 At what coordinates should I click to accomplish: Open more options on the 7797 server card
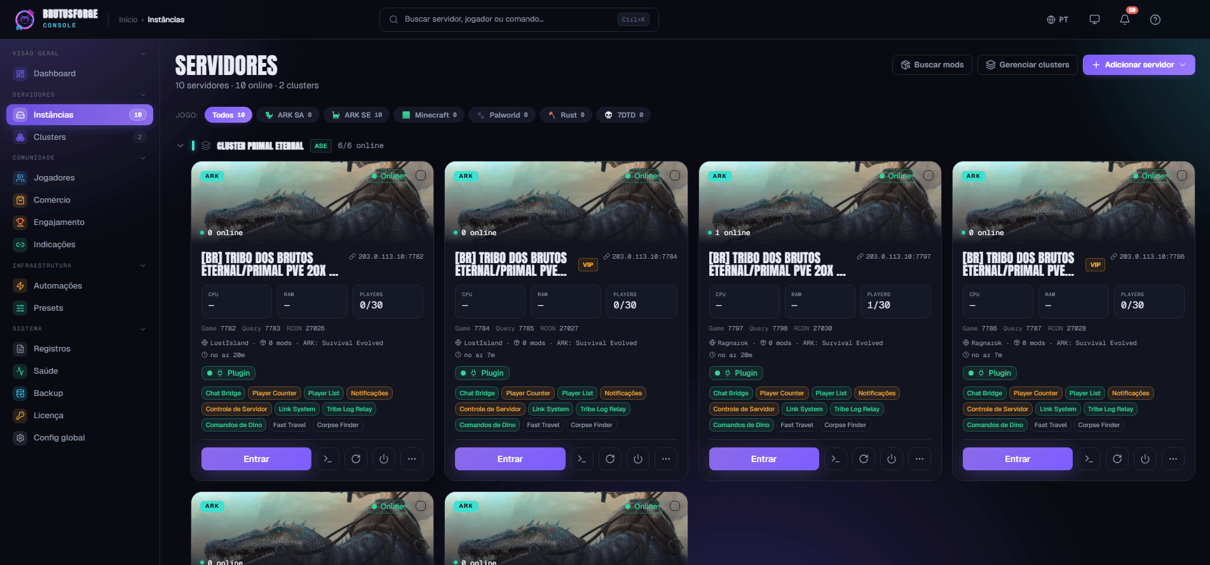point(920,459)
